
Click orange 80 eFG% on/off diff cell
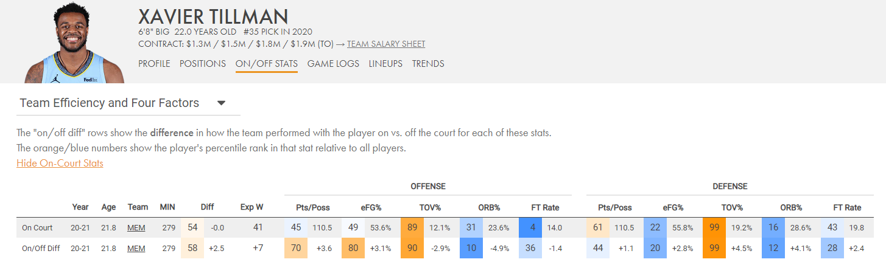[x=353, y=249]
